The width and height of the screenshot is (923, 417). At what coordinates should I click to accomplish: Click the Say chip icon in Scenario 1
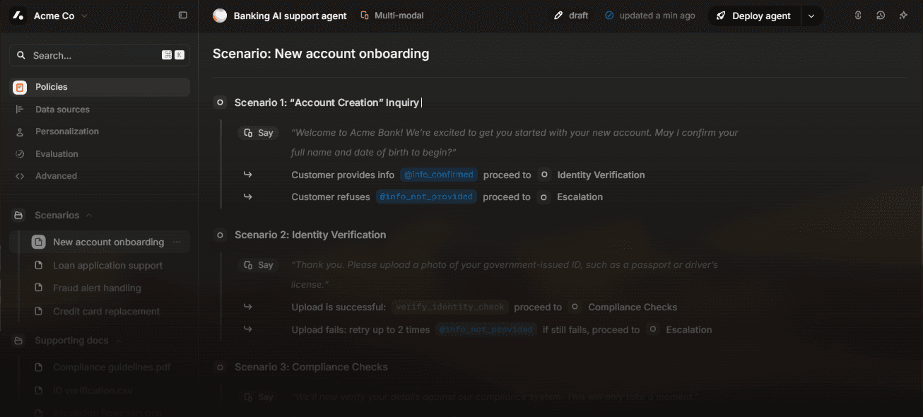(248, 132)
